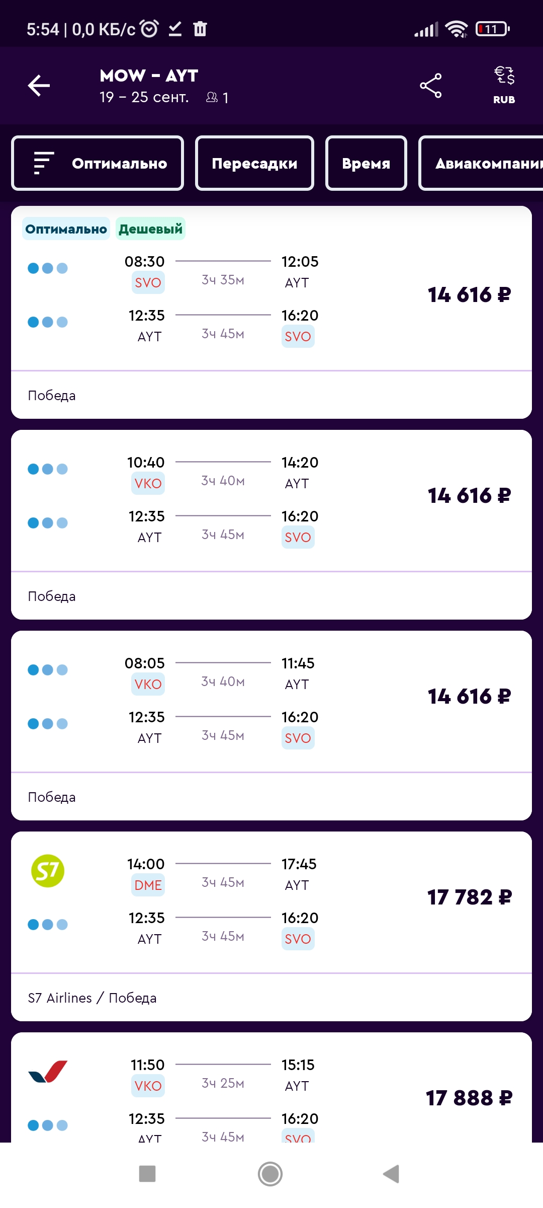Open the 10:40 VKO departure flight card
543x1208 pixels.
point(271,524)
